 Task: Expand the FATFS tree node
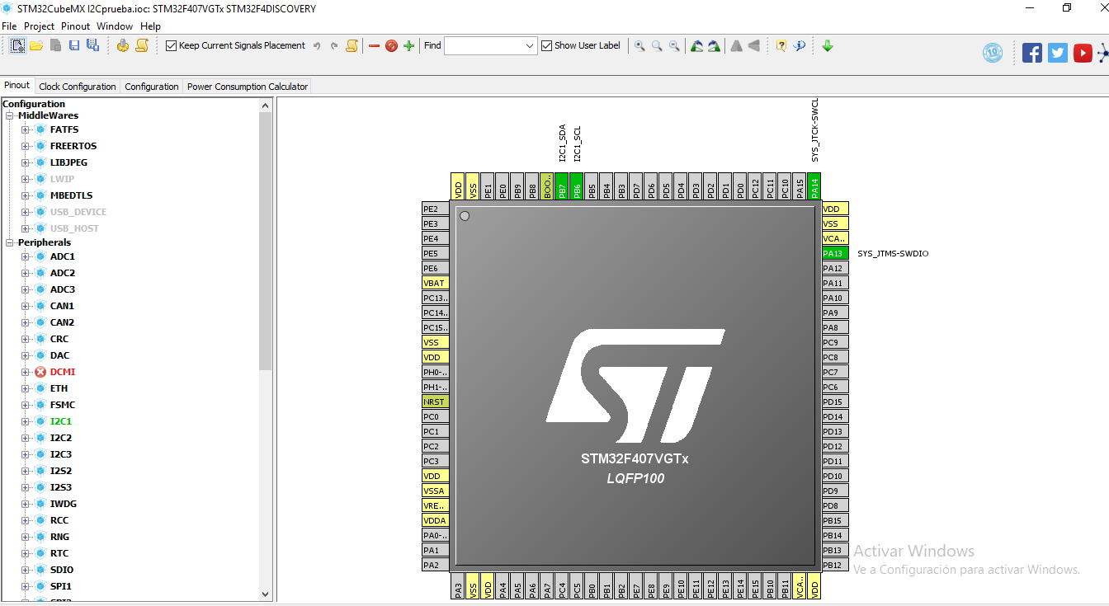[25, 129]
